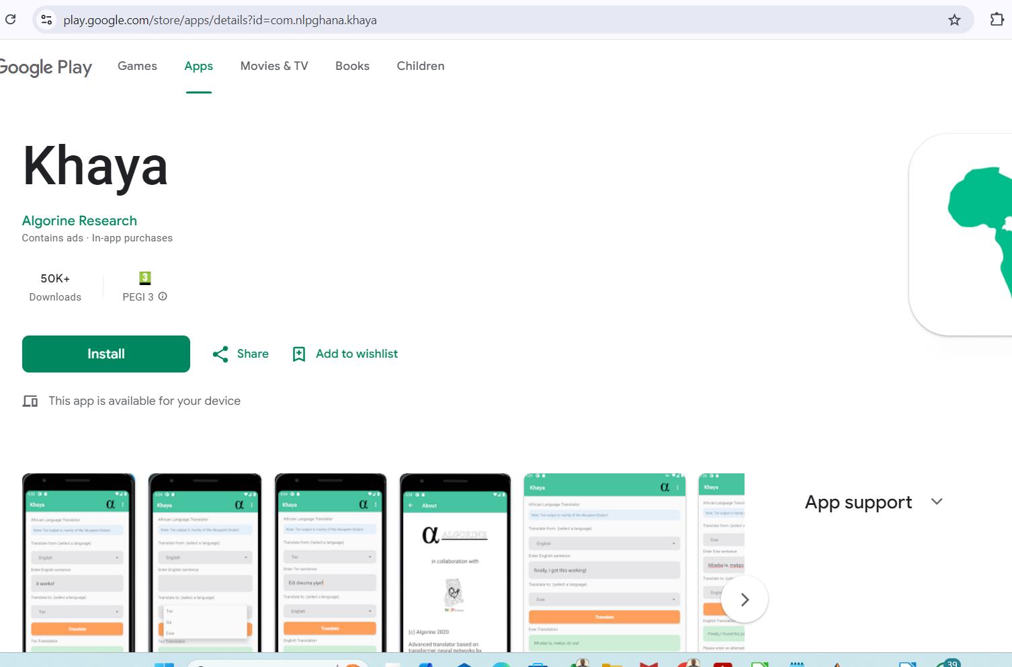Open Algorine Research developer page
1012x667 pixels.
coord(79,221)
